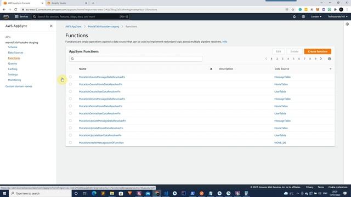This screenshot has height=197, width=351.
Task: Click the AWS AppSync breadcrumb link
Action: point(73,26)
